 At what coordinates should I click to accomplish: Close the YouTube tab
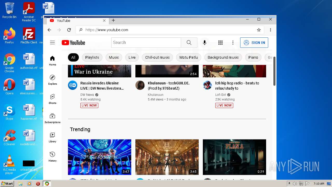click(x=104, y=21)
